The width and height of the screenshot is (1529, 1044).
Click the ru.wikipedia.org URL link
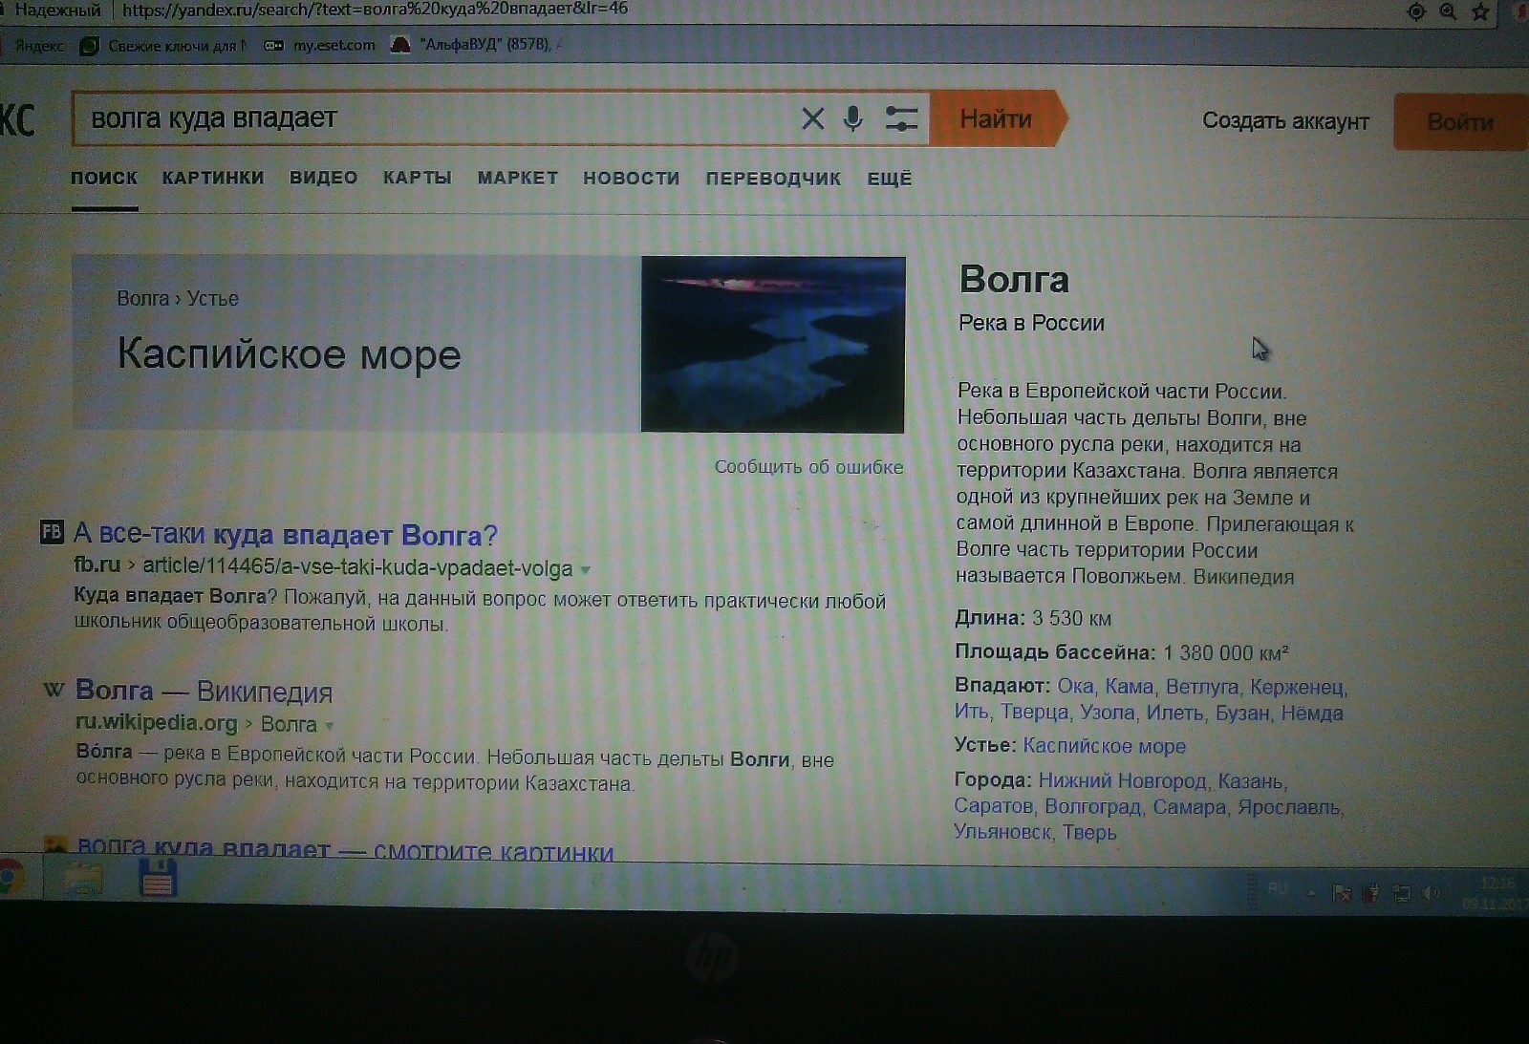(x=157, y=723)
